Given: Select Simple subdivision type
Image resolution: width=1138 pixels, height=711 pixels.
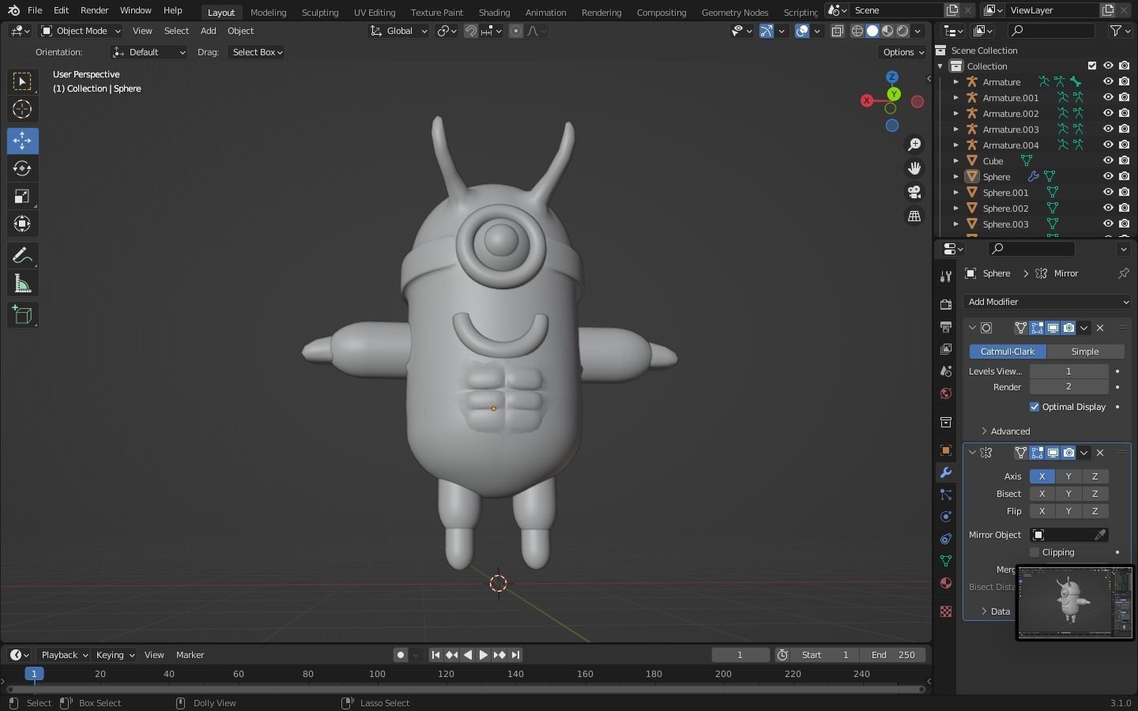Looking at the screenshot, I should 1085,352.
